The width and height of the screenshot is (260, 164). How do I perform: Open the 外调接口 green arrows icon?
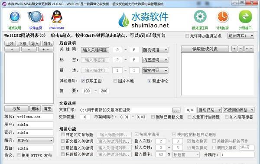click(x=245, y=16)
